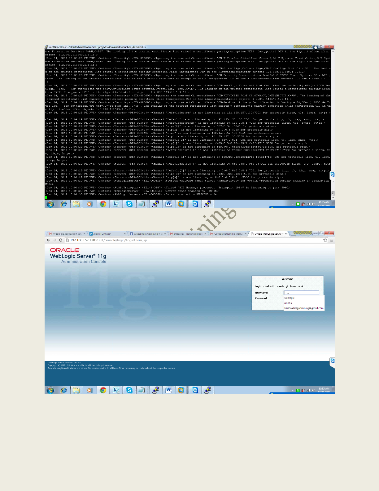Click the network tray icon under the terminal window

pos(308,204)
